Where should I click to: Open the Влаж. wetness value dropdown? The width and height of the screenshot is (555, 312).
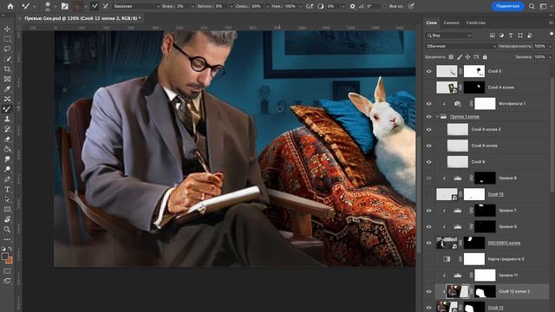coord(193,6)
